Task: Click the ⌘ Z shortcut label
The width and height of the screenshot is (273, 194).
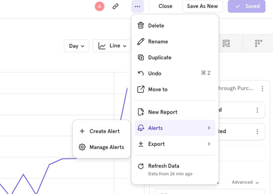Action: pos(206,73)
